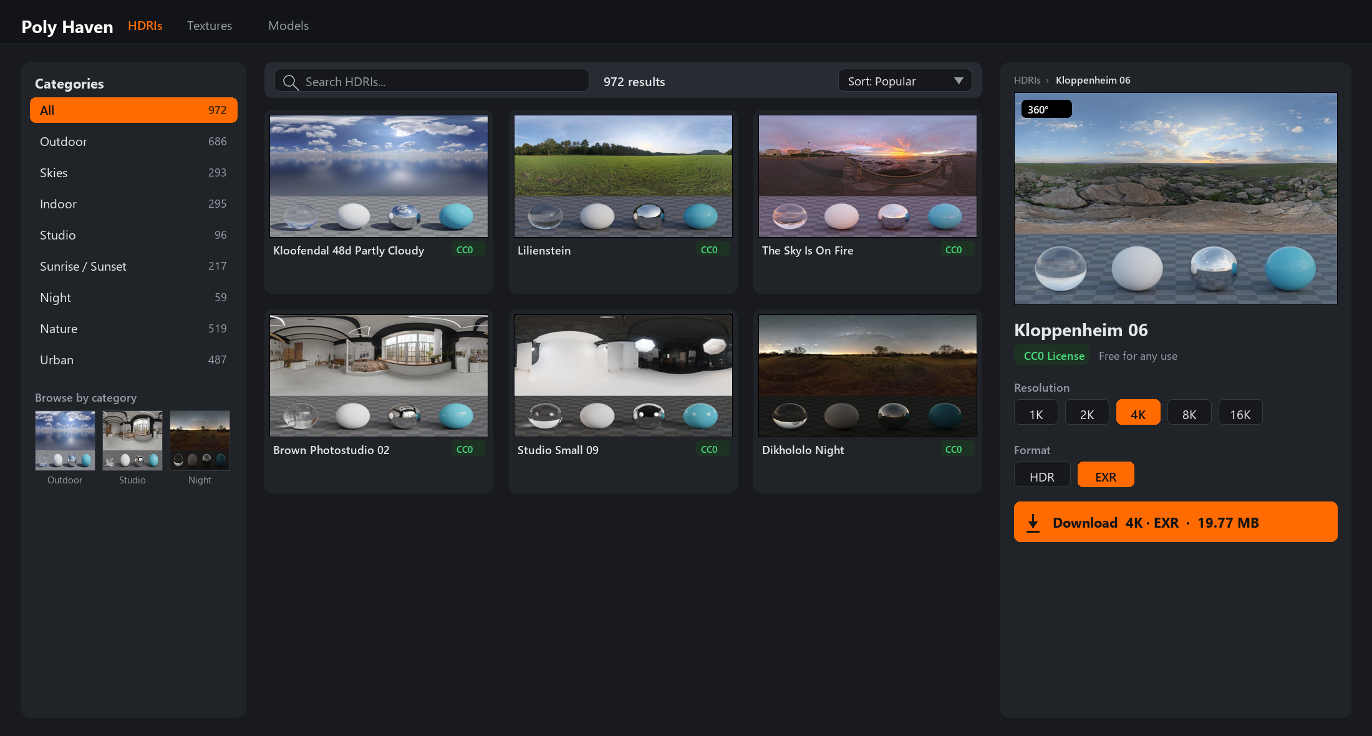
Task: Select the All category
Action: click(x=133, y=110)
